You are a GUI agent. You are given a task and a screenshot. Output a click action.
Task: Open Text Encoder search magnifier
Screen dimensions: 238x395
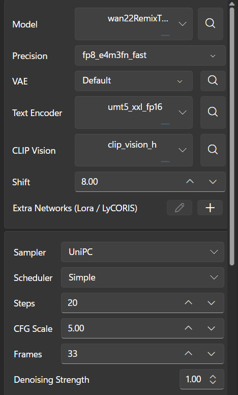click(213, 112)
